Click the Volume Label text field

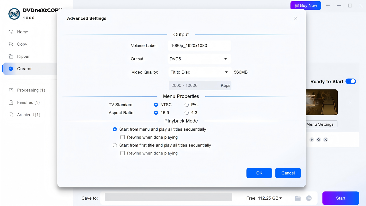[199, 46]
